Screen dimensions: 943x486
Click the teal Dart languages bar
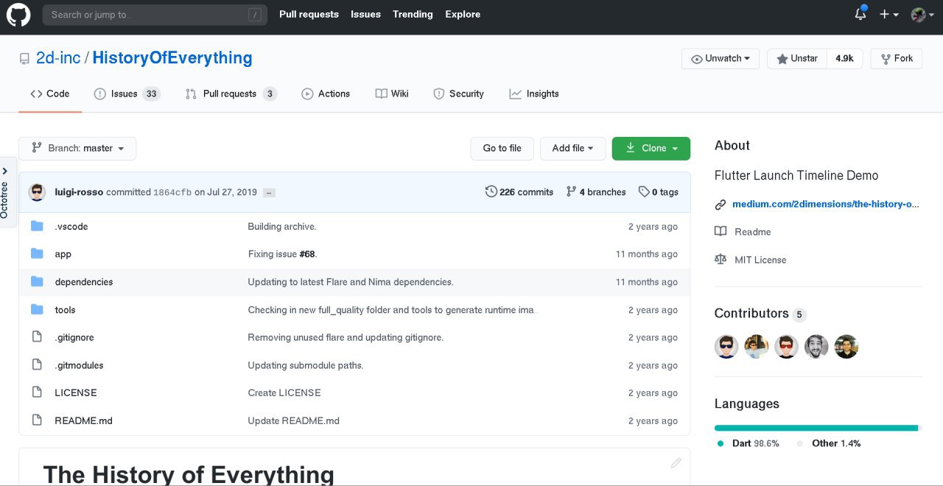coord(816,428)
